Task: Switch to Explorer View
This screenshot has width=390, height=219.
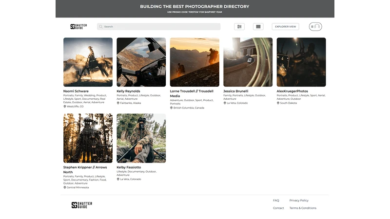Action: point(285,27)
